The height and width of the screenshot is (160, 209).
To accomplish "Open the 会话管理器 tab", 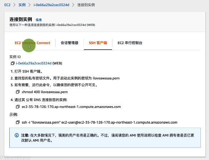I will pyautogui.click(x=69, y=43).
